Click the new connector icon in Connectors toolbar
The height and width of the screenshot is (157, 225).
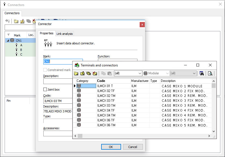pos(16,21)
